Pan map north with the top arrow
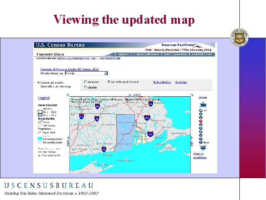The image size is (266, 200). pyautogui.click(x=130, y=95)
